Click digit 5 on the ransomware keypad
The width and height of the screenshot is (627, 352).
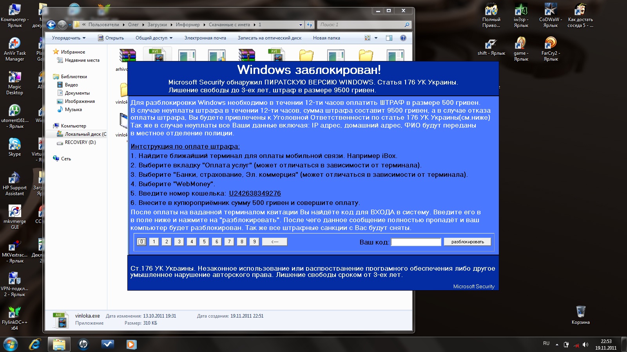204,242
